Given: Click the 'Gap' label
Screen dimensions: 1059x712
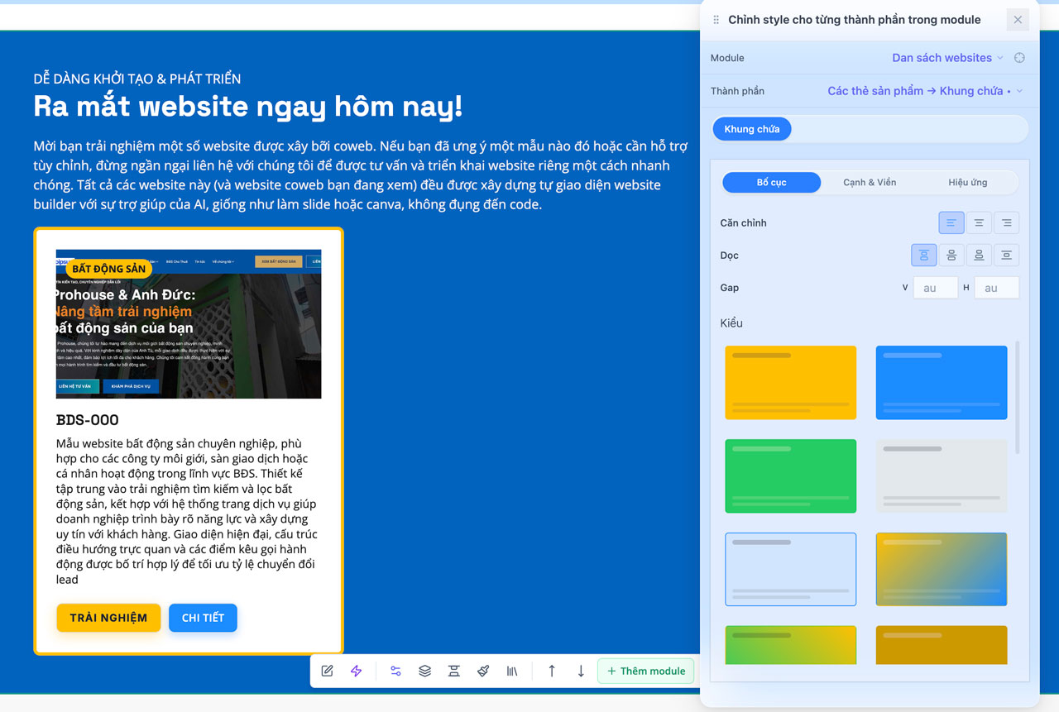Looking at the screenshot, I should click(x=730, y=288).
